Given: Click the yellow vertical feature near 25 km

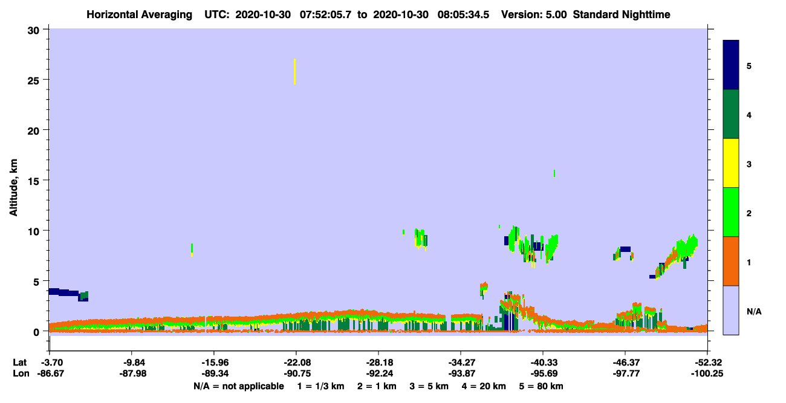Looking at the screenshot, I should point(294,71).
